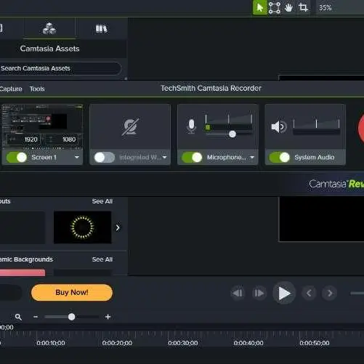Click timeline ruler at 0:00:50;00
Image resolution: width=364 pixels, height=364 pixels.
pyautogui.click(x=315, y=343)
